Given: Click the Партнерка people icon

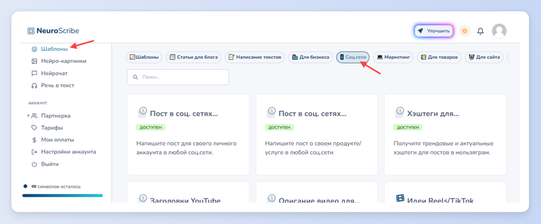Looking at the screenshot, I should point(34,116).
